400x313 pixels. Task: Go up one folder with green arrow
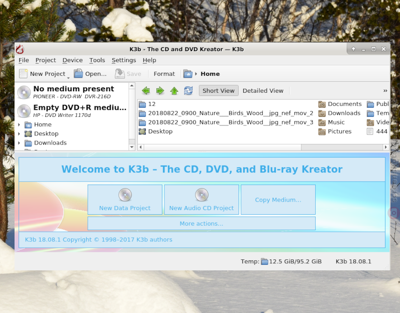[x=174, y=91]
